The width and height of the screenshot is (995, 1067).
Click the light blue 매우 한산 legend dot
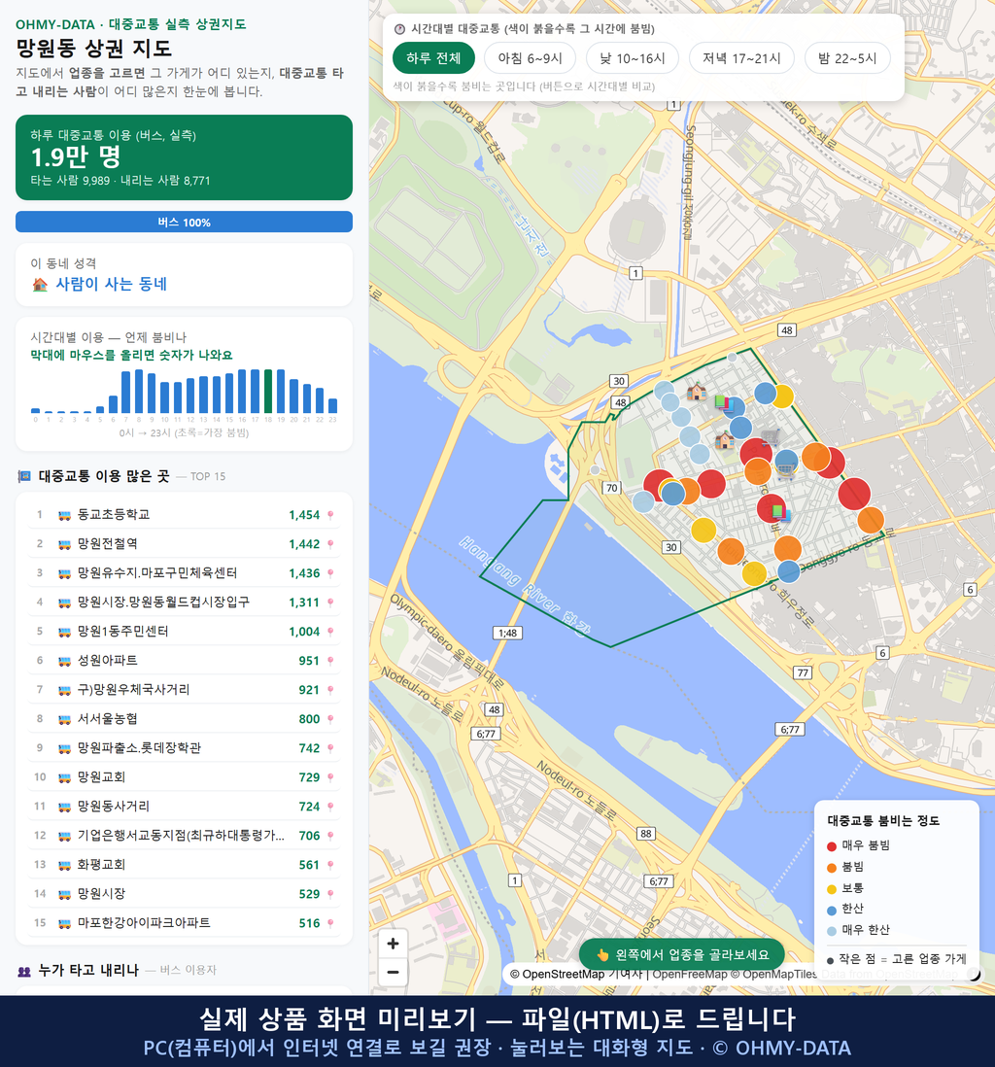(x=831, y=931)
